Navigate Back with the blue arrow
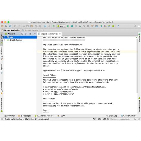The height and width of the screenshot is (141, 141). point(45,26)
